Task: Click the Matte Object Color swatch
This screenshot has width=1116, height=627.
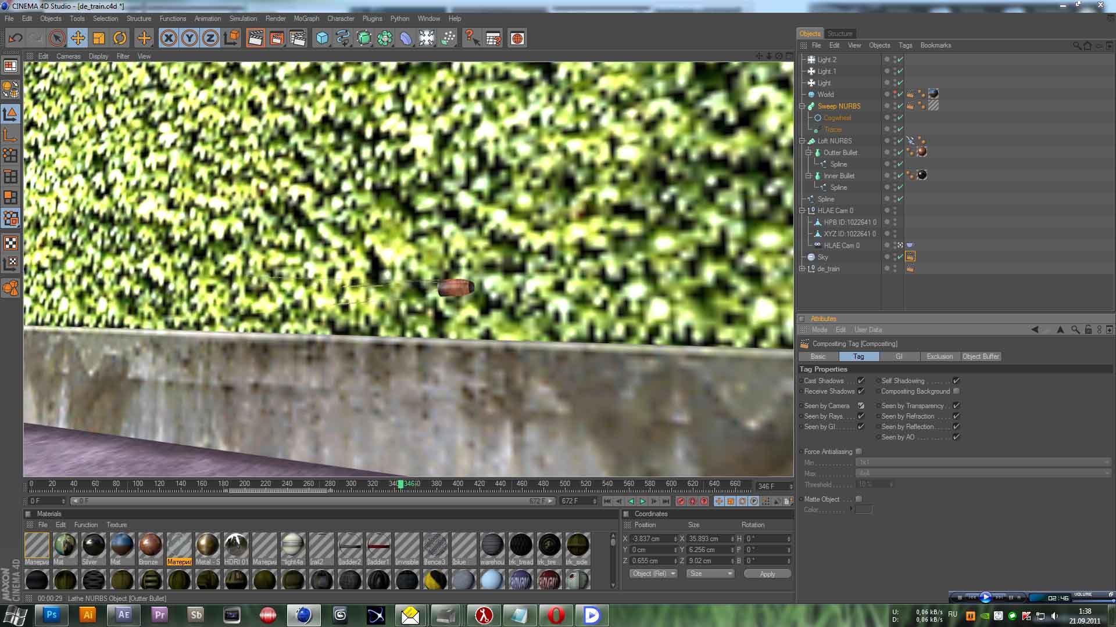Action: coord(863,510)
